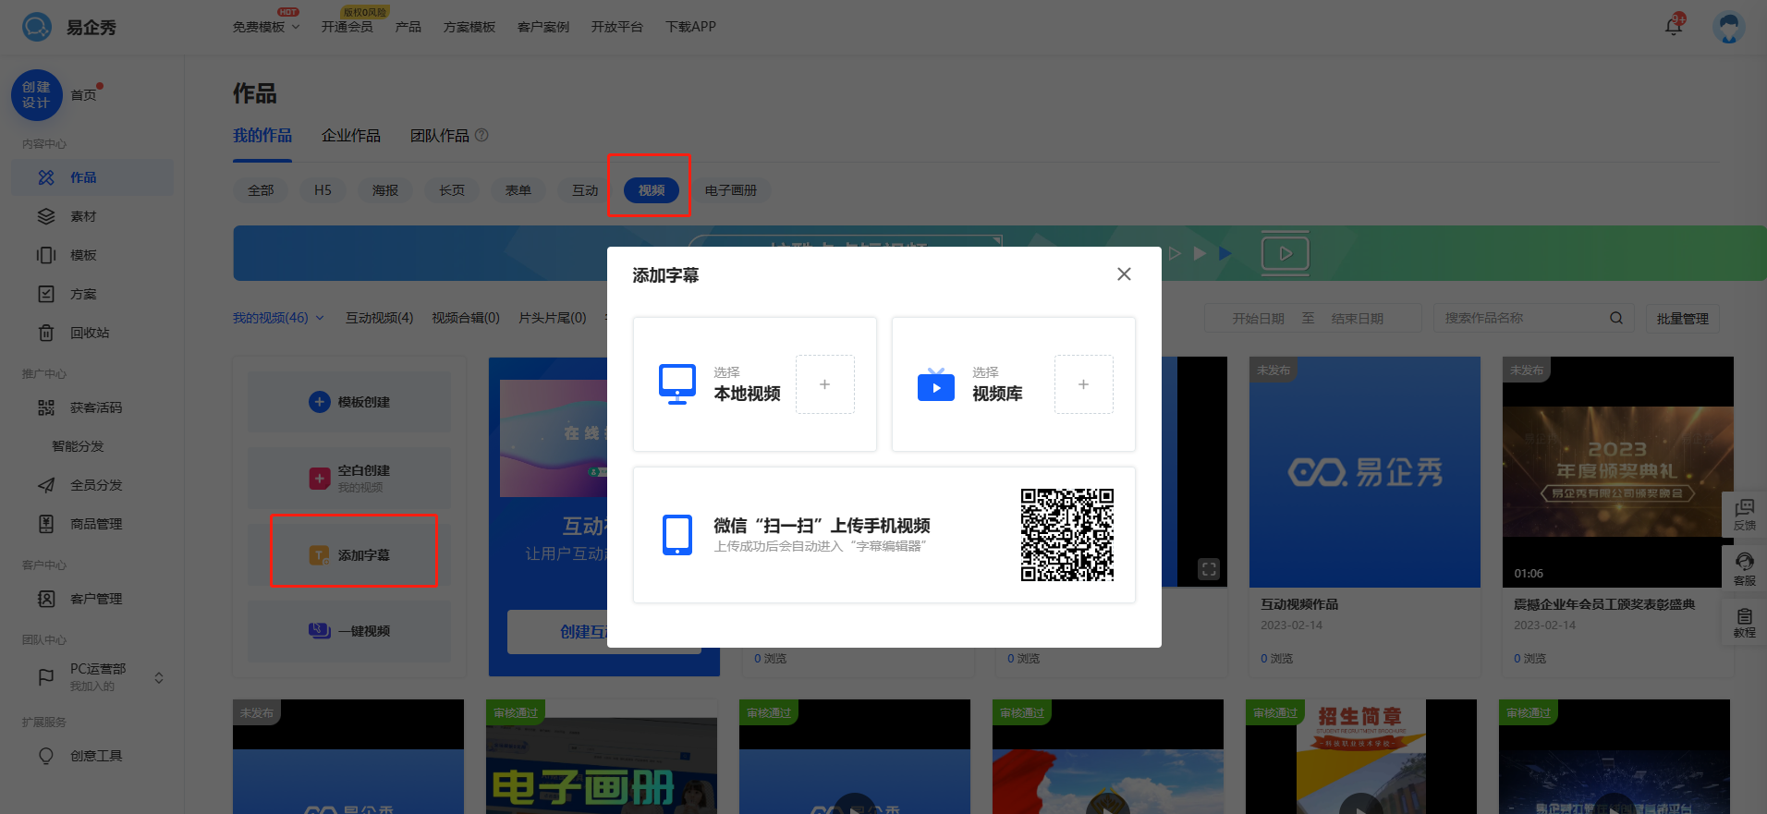Viewport: 1767px width, 814px height.
Task: Open 下载APP menu item
Action: point(690,27)
